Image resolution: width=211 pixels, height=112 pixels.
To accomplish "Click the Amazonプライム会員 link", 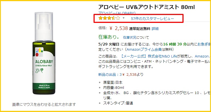I will (x=144, y=49).
